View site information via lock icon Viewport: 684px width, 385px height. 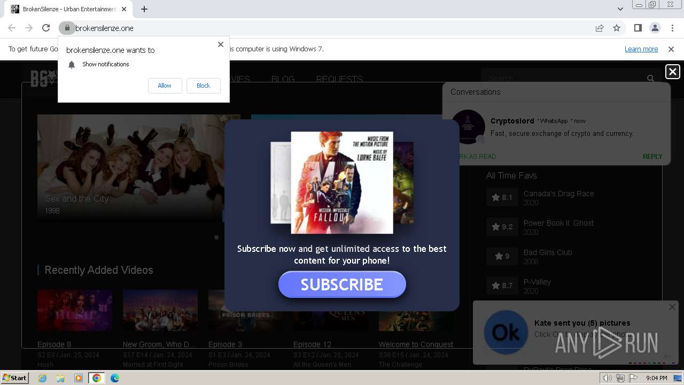67,28
